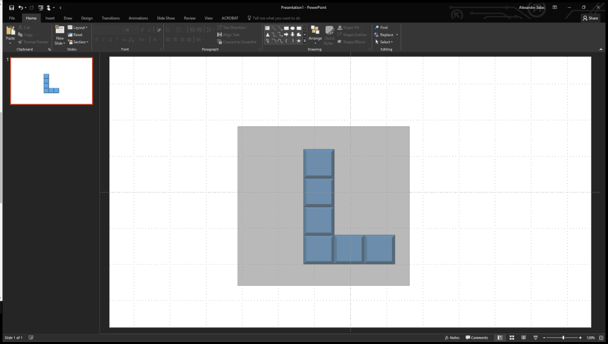This screenshot has height=344, width=608.
Task: Select the oval shape tool
Action: pos(292,28)
